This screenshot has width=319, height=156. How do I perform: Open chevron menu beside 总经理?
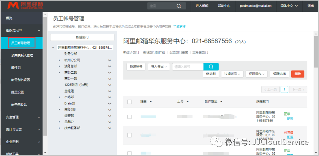click(110, 91)
